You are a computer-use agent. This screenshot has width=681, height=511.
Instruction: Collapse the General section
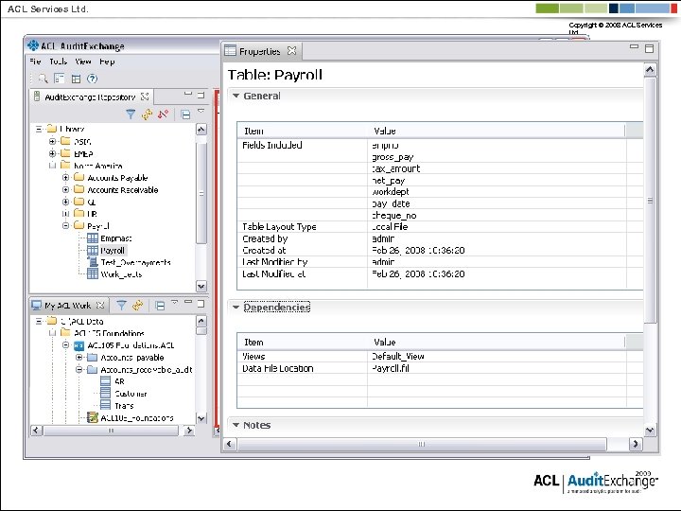pos(236,96)
